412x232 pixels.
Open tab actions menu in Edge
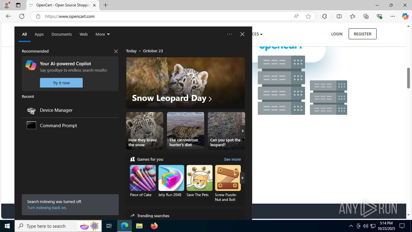pyautogui.click(x=18, y=5)
